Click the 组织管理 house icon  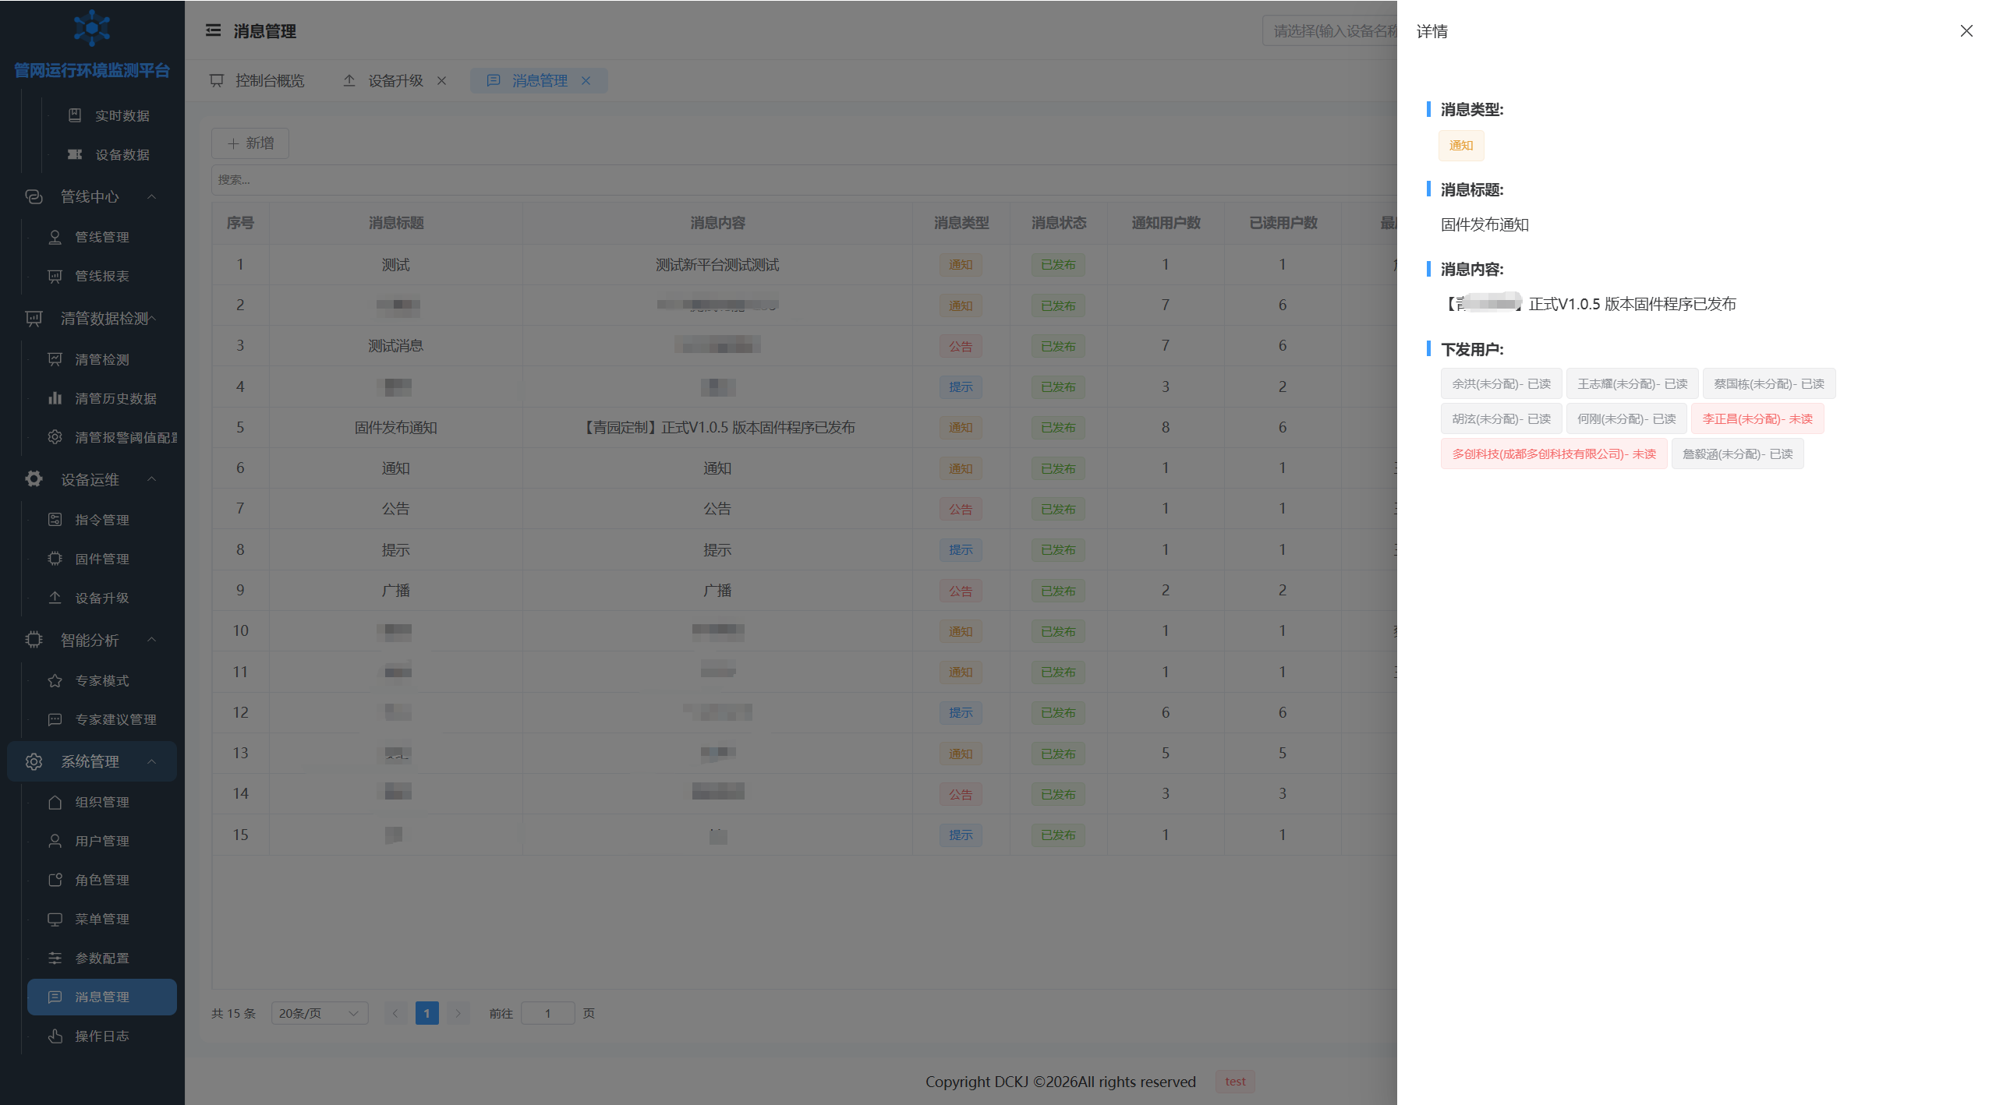tap(55, 802)
